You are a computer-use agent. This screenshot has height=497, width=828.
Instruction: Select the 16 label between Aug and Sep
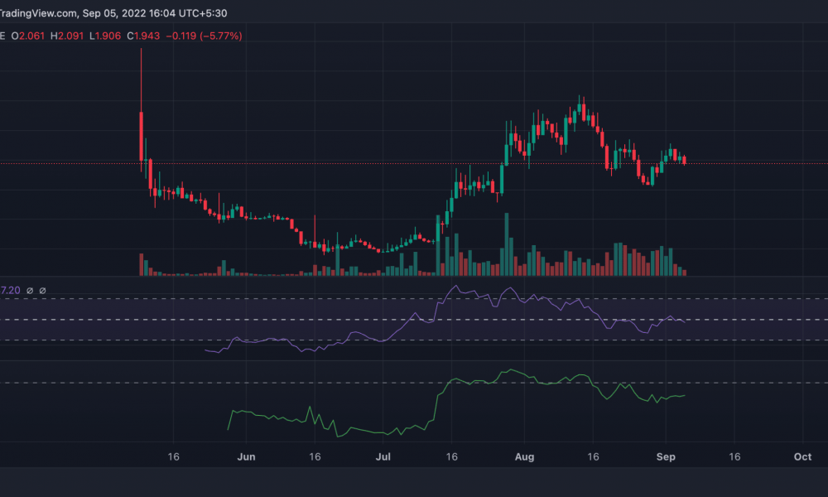pyautogui.click(x=593, y=457)
